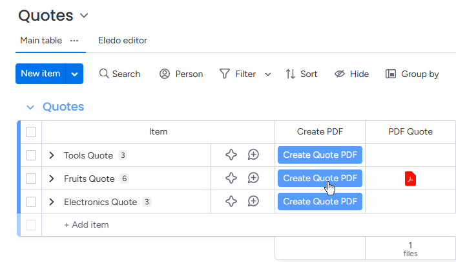Viewport: 456px width, 262px height.
Task: Click the subitem count 3 beside Electronics Quote
Action: [147, 202]
